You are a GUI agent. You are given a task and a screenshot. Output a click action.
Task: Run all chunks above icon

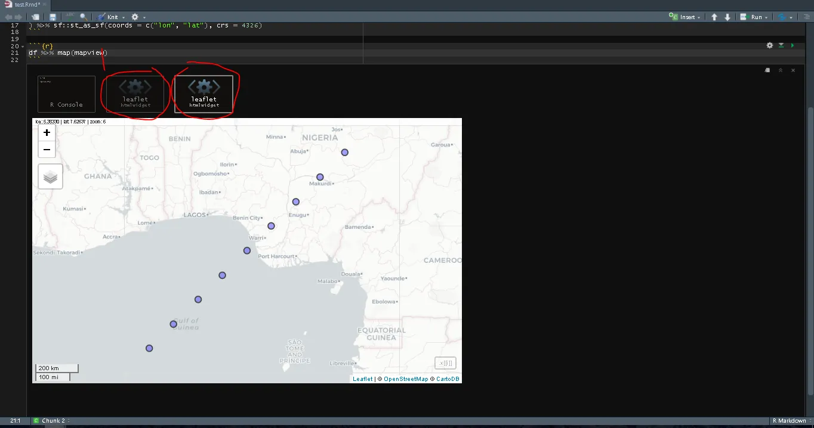coord(781,45)
